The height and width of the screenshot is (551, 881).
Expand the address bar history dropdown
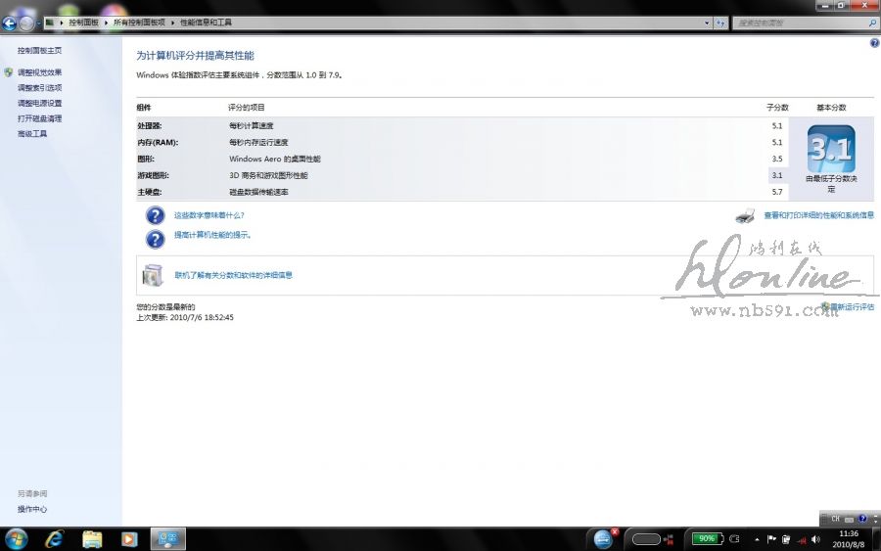(x=707, y=23)
